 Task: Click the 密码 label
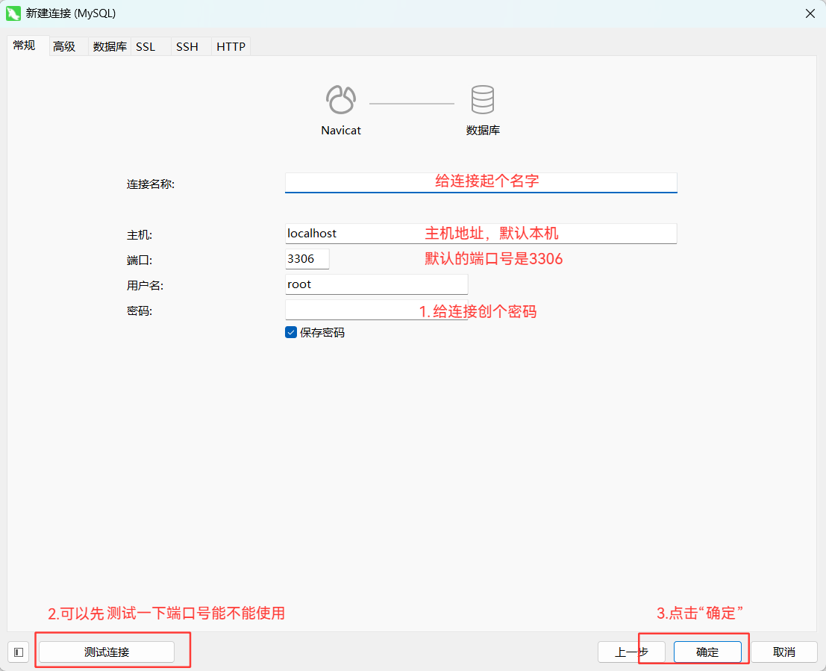click(139, 311)
